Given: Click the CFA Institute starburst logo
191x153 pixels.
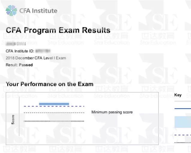Looking at the screenshot, I should coord(11,11).
